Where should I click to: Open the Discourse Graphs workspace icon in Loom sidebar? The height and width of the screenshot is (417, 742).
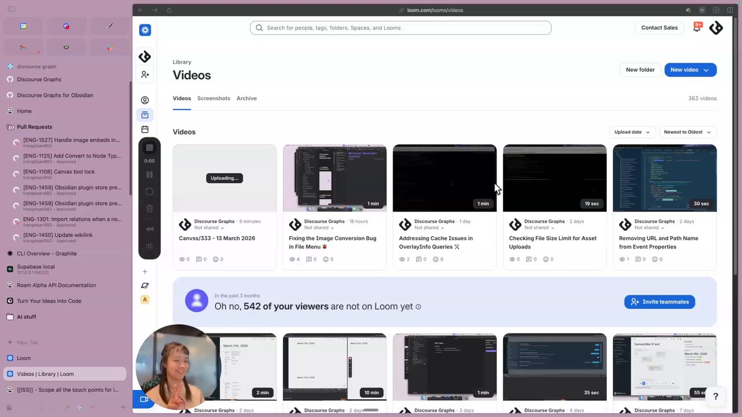(x=145, y=56)
